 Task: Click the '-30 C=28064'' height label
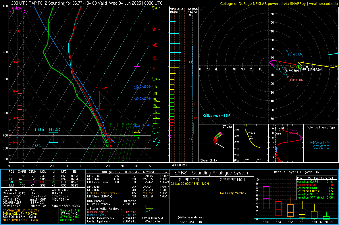(143, 86)
